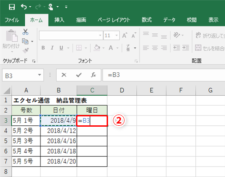Click the Enter checkmark formula button
225x177 pixels.
[79, 75]
